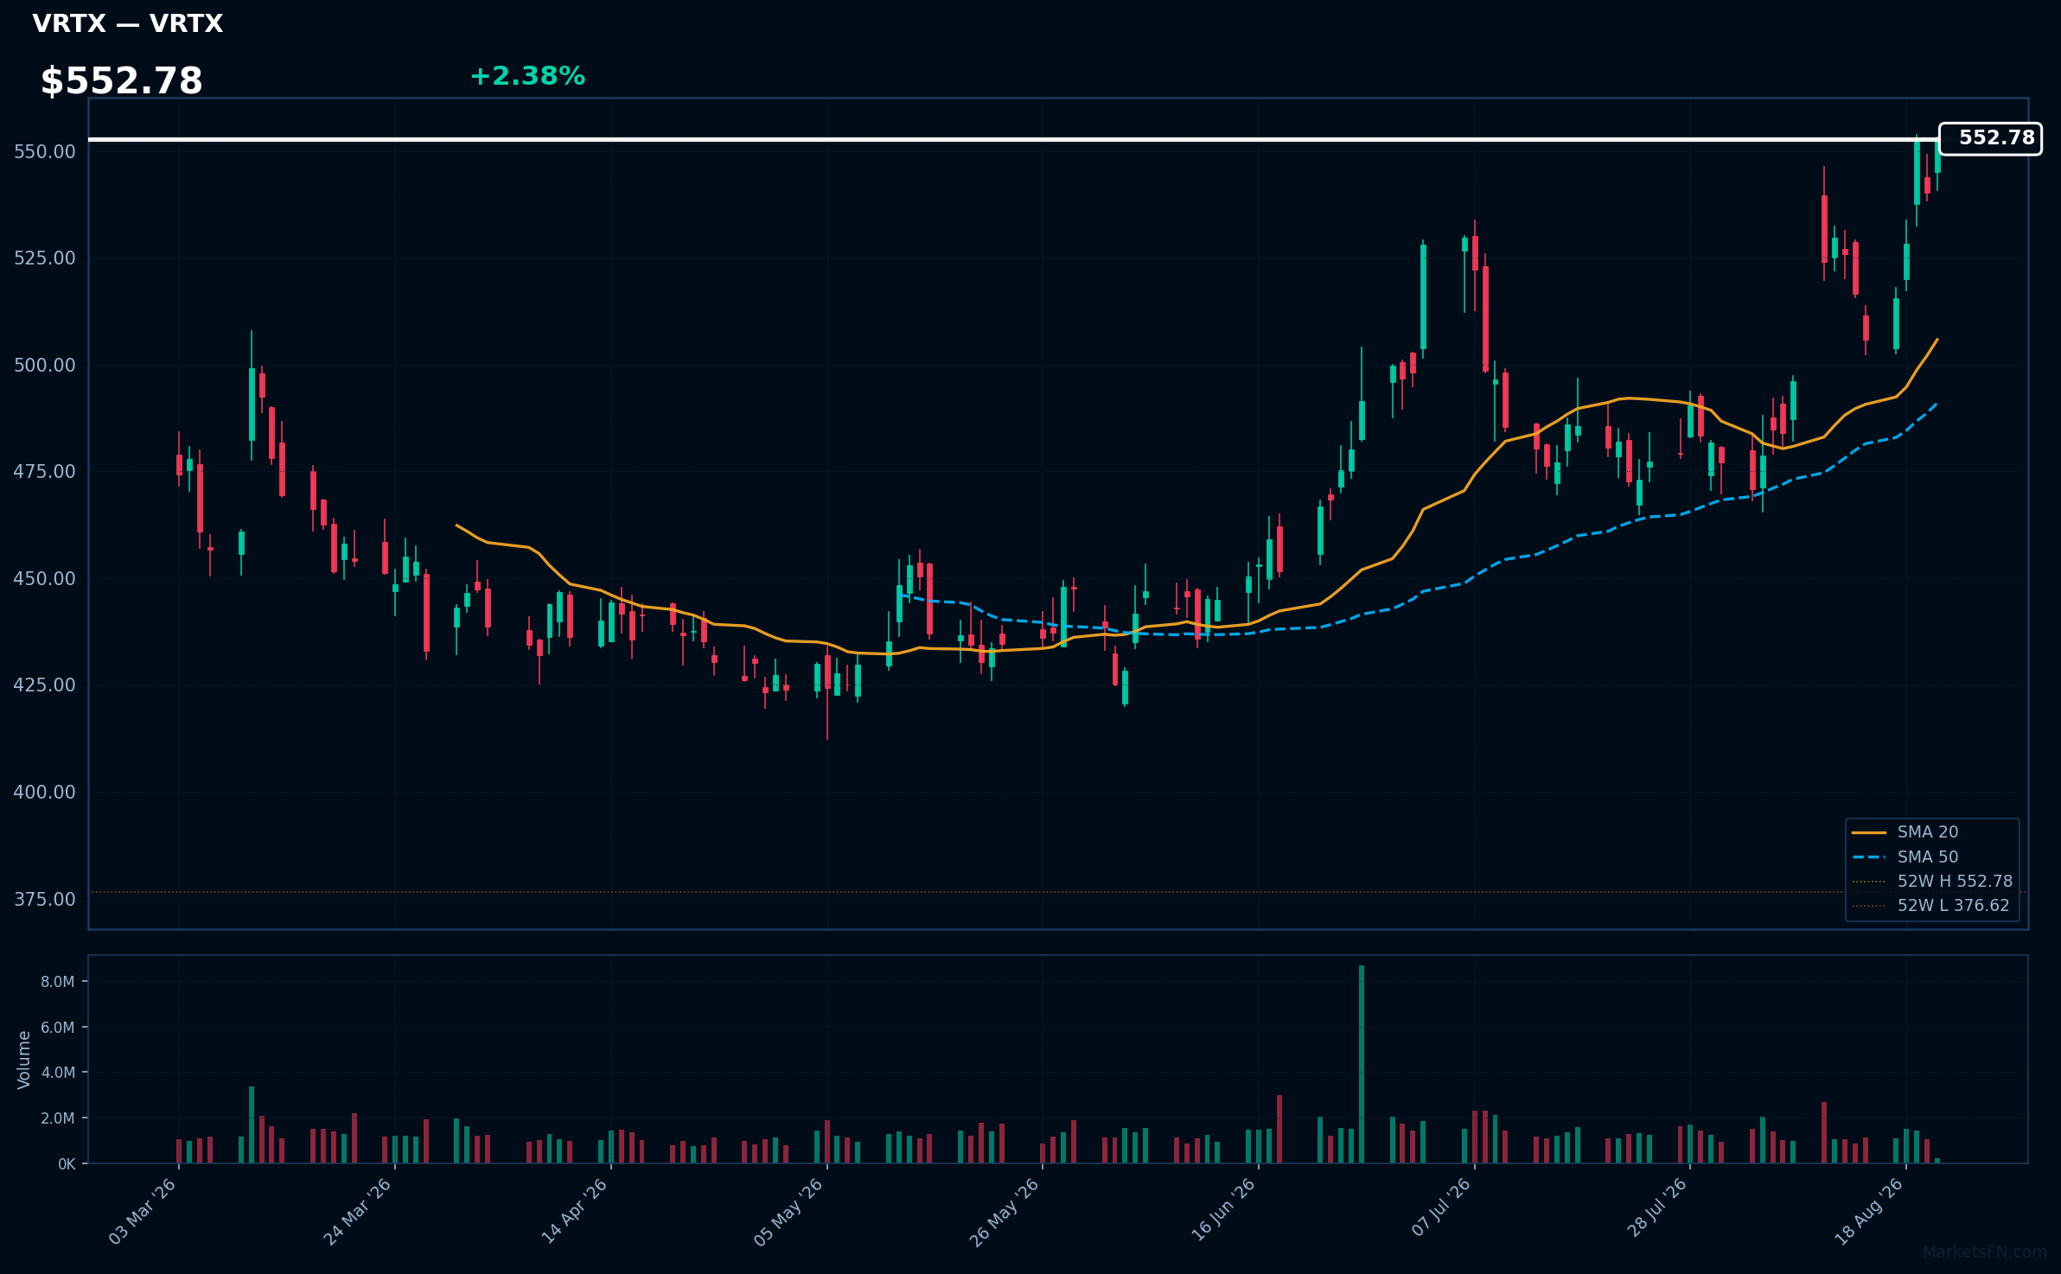Viewport: 2061px width, 1274px height.
Task: Click the 03 Mar '26 date label
Action: 143,1211
